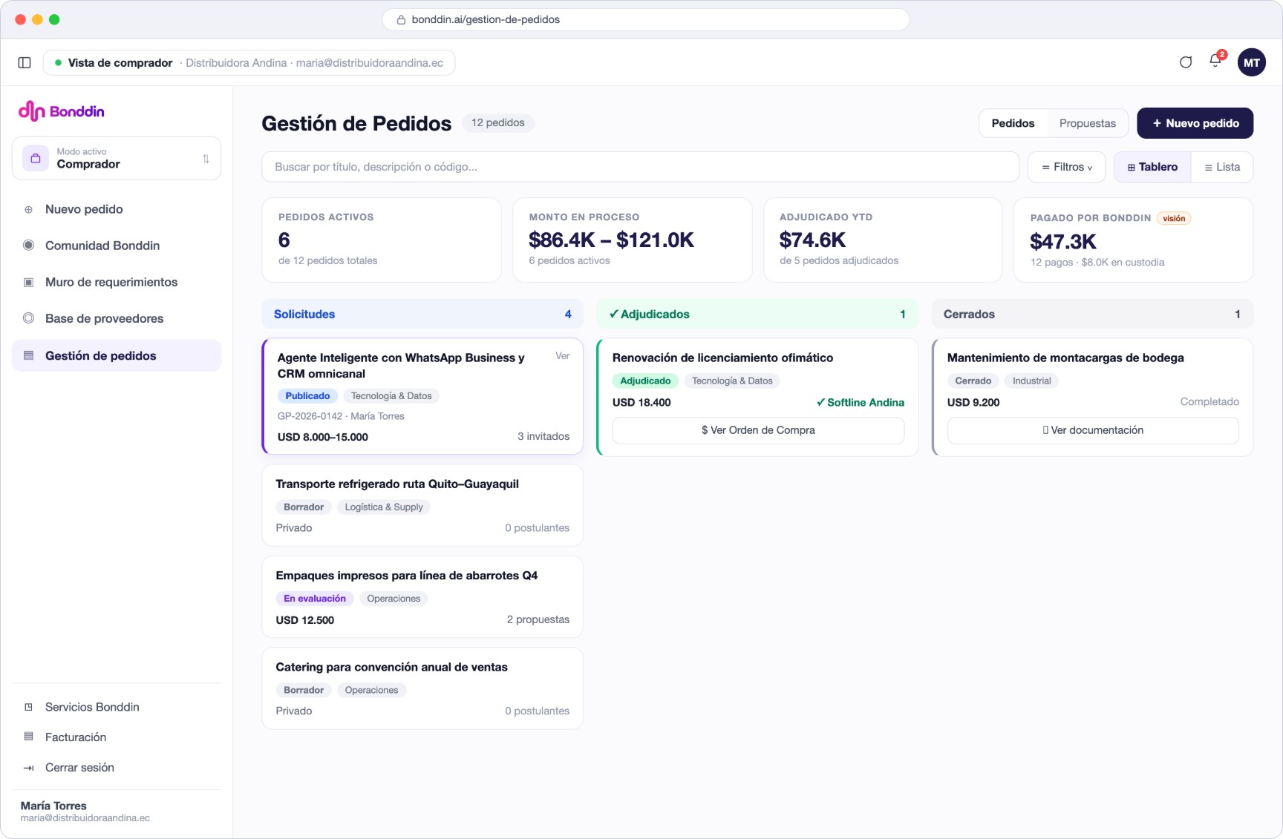
Task: Open the Vista de comprador switcher
Action: [249, 63]
